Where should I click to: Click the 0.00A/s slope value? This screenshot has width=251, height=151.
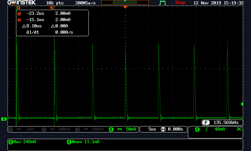[x=64, y=32]
